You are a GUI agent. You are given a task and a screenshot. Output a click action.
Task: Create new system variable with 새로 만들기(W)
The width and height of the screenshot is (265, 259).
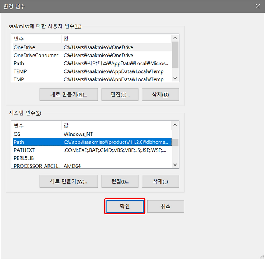coord(68,181)
